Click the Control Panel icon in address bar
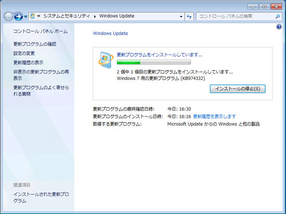The height and width of the screenshot is (214, 286). [33, 16]
